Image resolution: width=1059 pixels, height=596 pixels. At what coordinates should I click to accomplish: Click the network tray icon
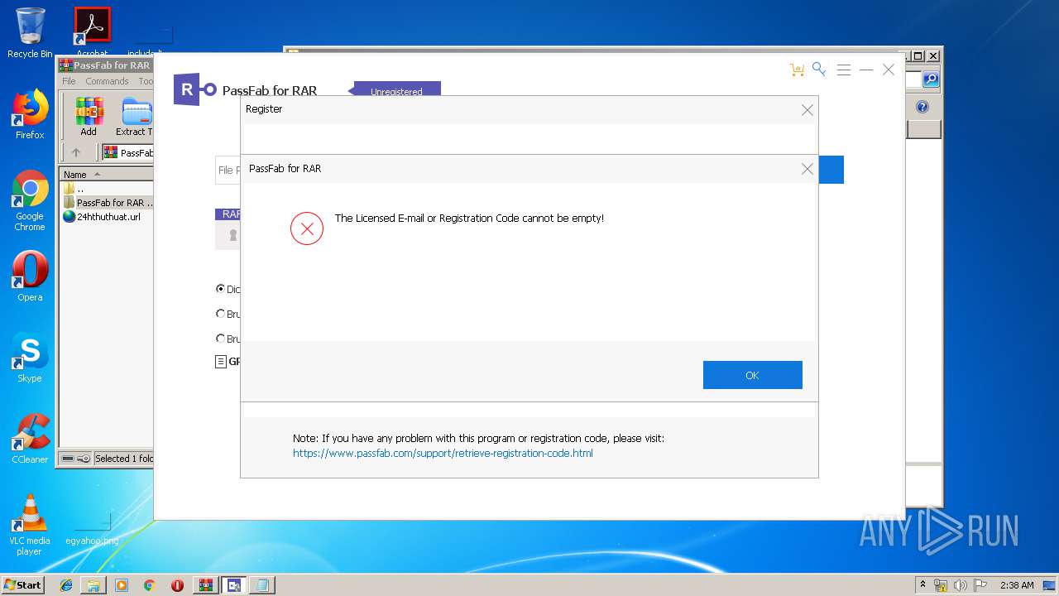pos(941,585)
